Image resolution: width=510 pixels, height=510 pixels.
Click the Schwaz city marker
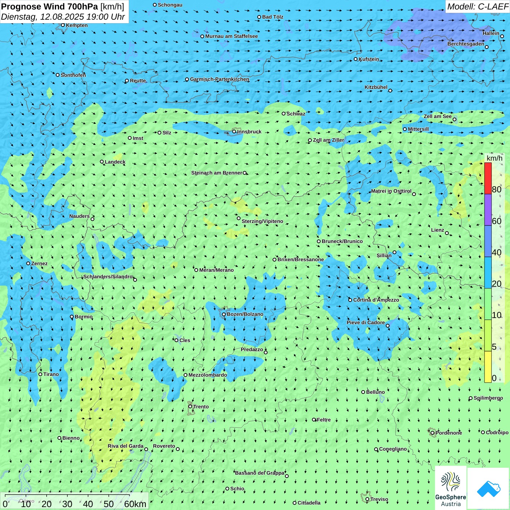click(x=283, y=114)
